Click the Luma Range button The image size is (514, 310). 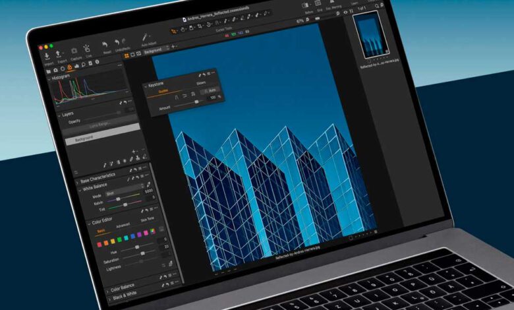[x=100, y=125]
